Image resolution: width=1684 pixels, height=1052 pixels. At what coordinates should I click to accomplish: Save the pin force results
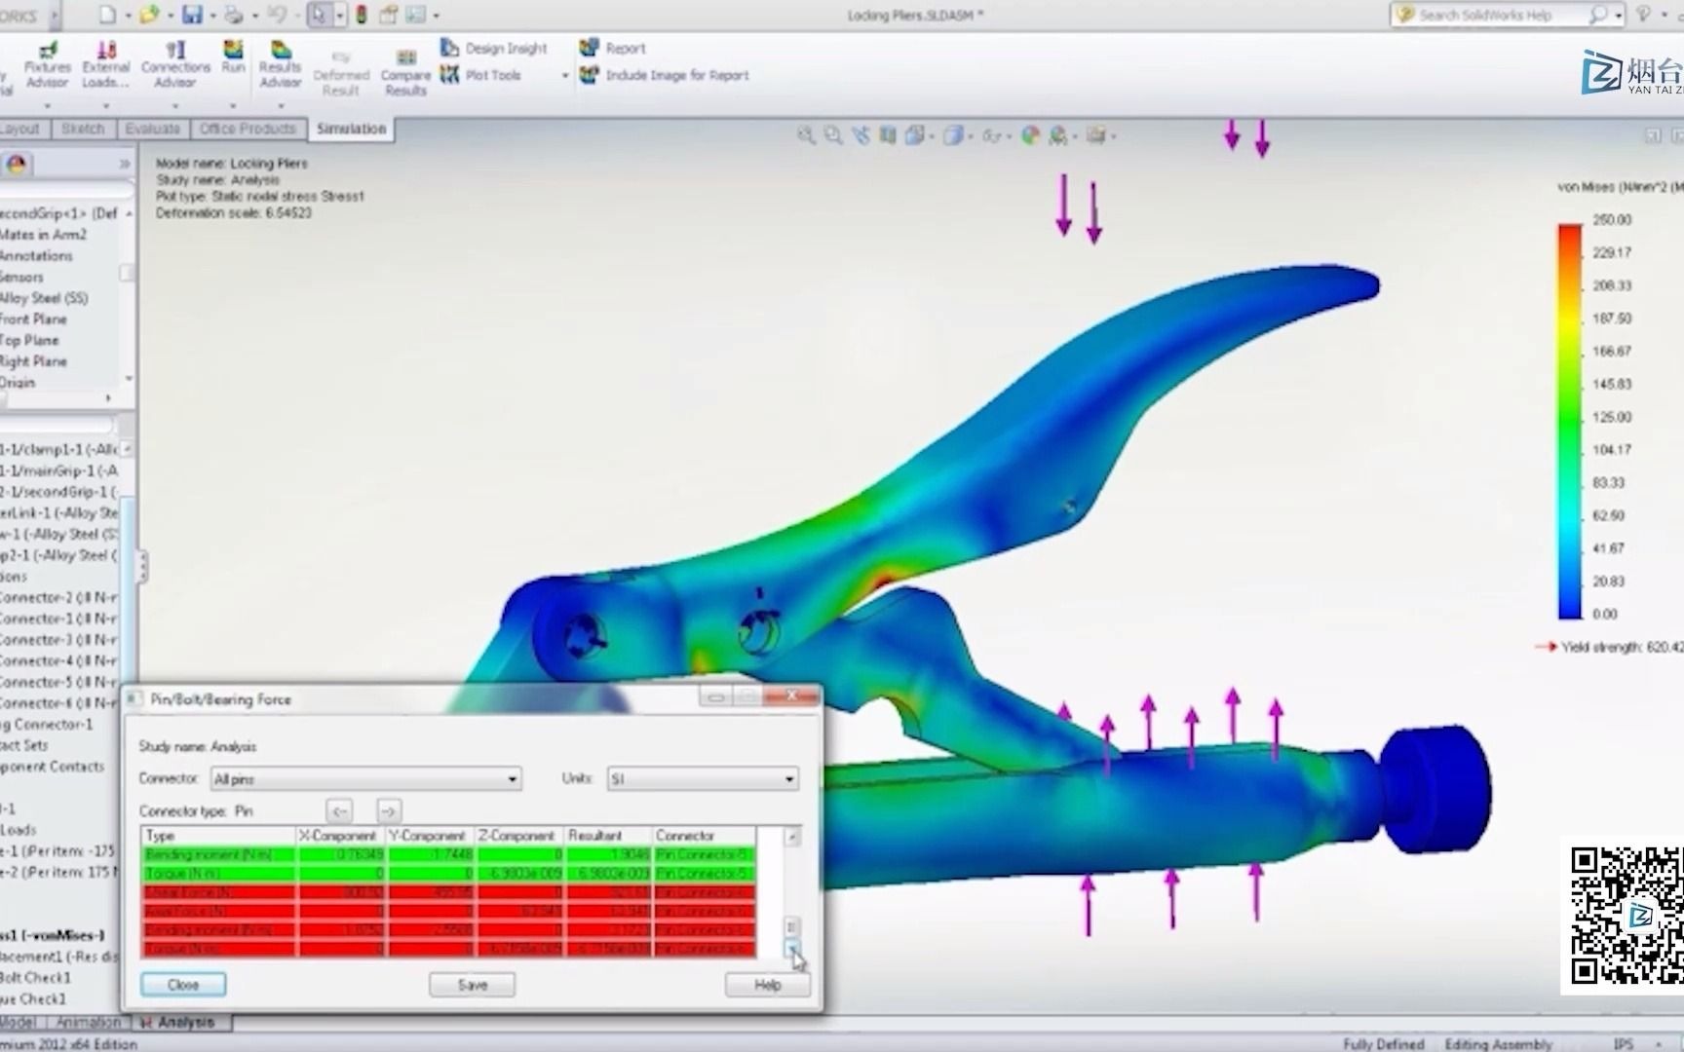pyautogui.click(x=471, y=984)
